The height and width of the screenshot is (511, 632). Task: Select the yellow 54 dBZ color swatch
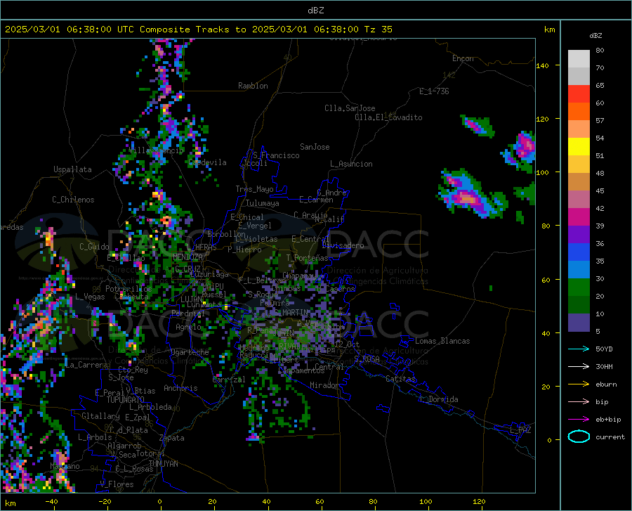(579, 147)
